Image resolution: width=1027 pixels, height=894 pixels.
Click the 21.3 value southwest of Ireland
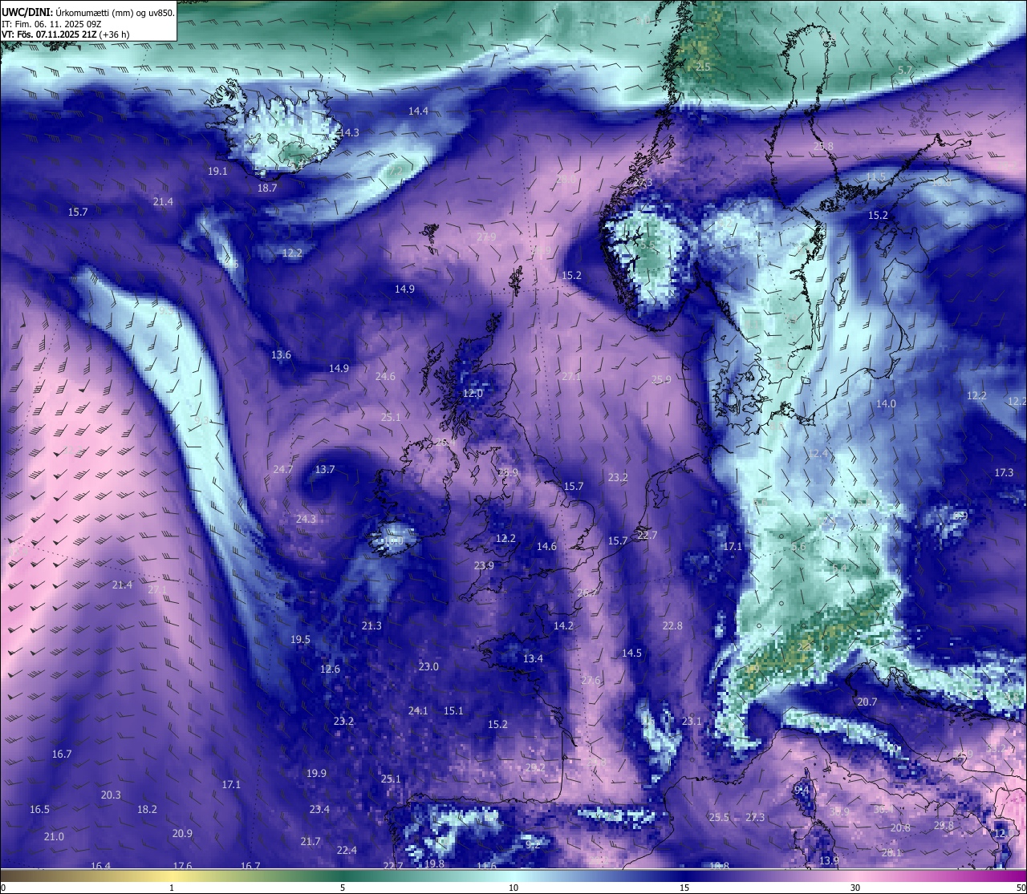coord(371,625)
